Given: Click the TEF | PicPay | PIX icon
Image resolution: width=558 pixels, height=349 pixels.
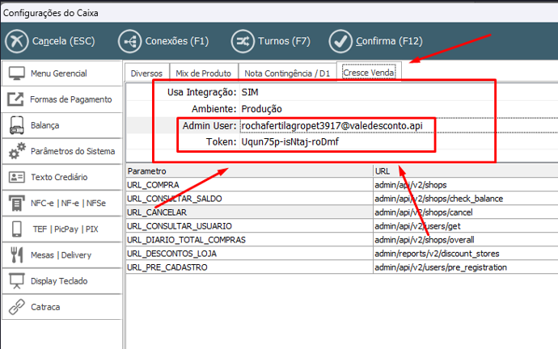Looking at the screenshot, I should tap(16, 229).
